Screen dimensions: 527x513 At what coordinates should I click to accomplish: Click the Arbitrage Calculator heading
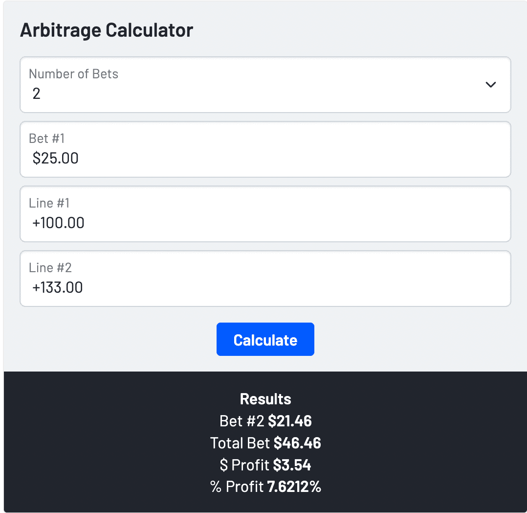(107, 30)
